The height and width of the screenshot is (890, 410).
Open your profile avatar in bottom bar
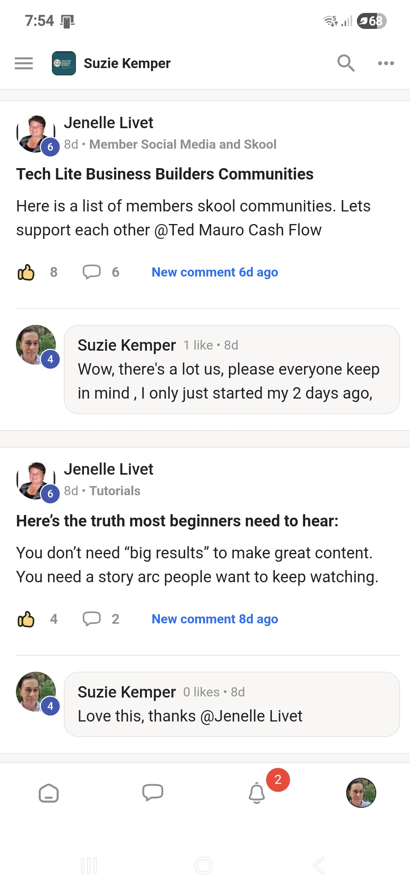click(x=361, y=793)
